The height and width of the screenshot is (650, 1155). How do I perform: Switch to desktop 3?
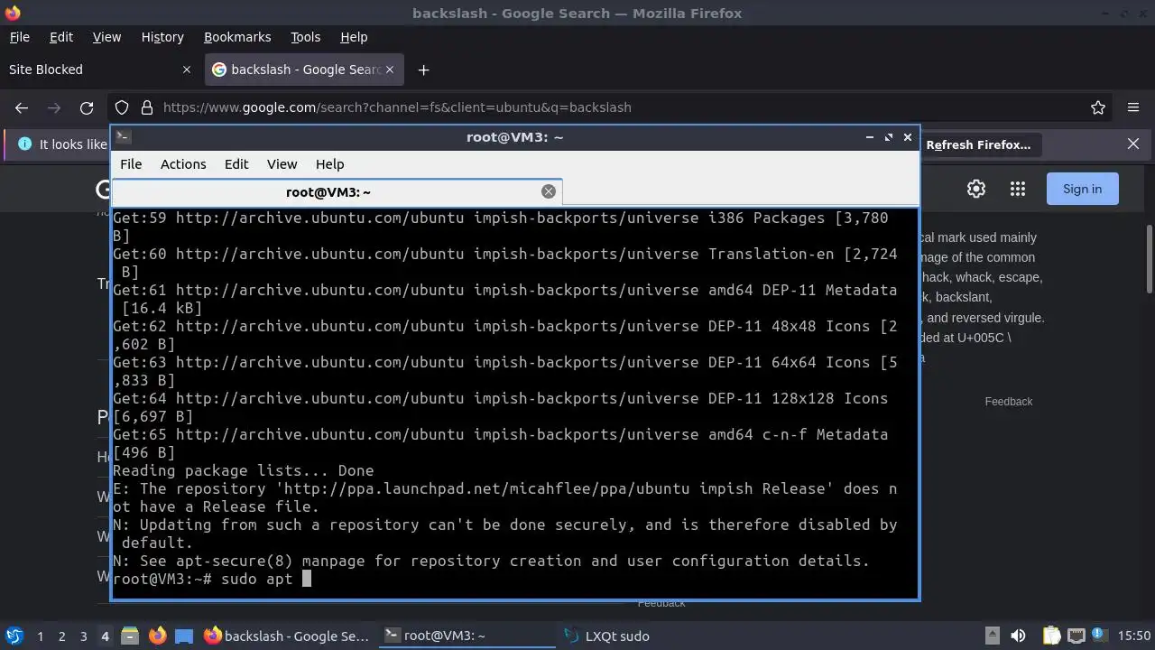(83, 636)
